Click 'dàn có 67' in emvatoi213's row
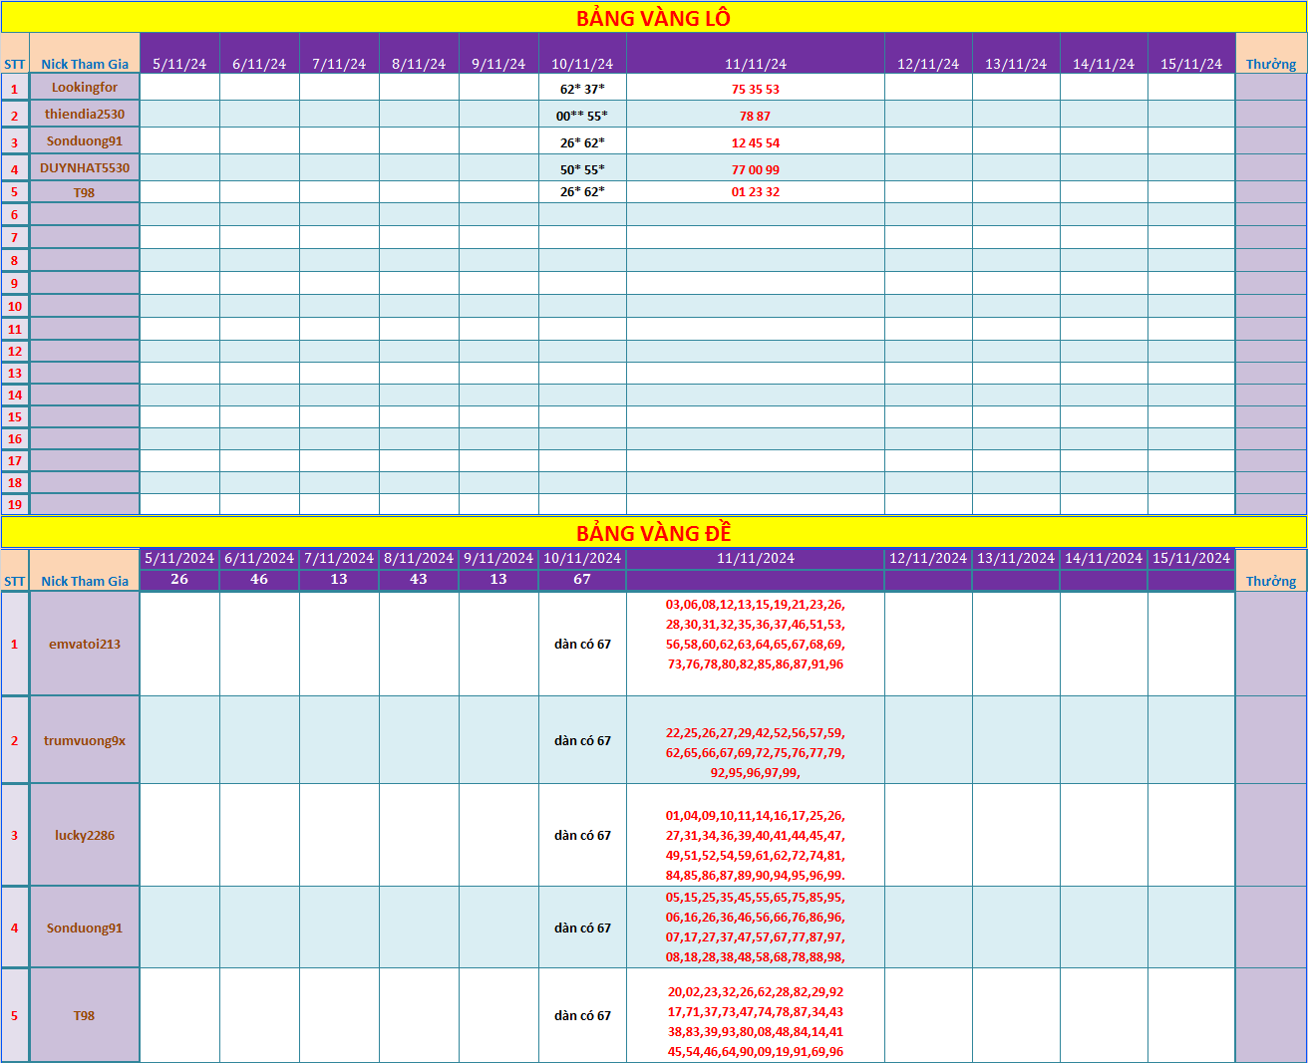This screenshot has height=1063, width=1308. pyautogui.click(x=582, y=644)
